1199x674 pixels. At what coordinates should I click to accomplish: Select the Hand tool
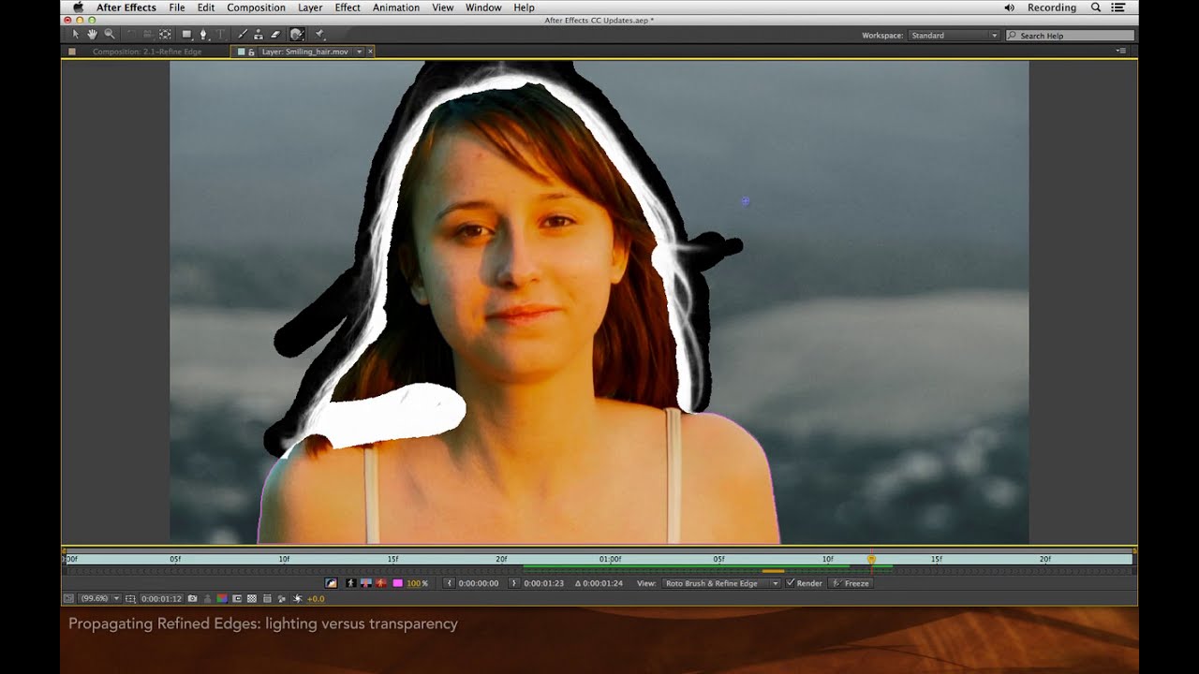click(93, 34)
